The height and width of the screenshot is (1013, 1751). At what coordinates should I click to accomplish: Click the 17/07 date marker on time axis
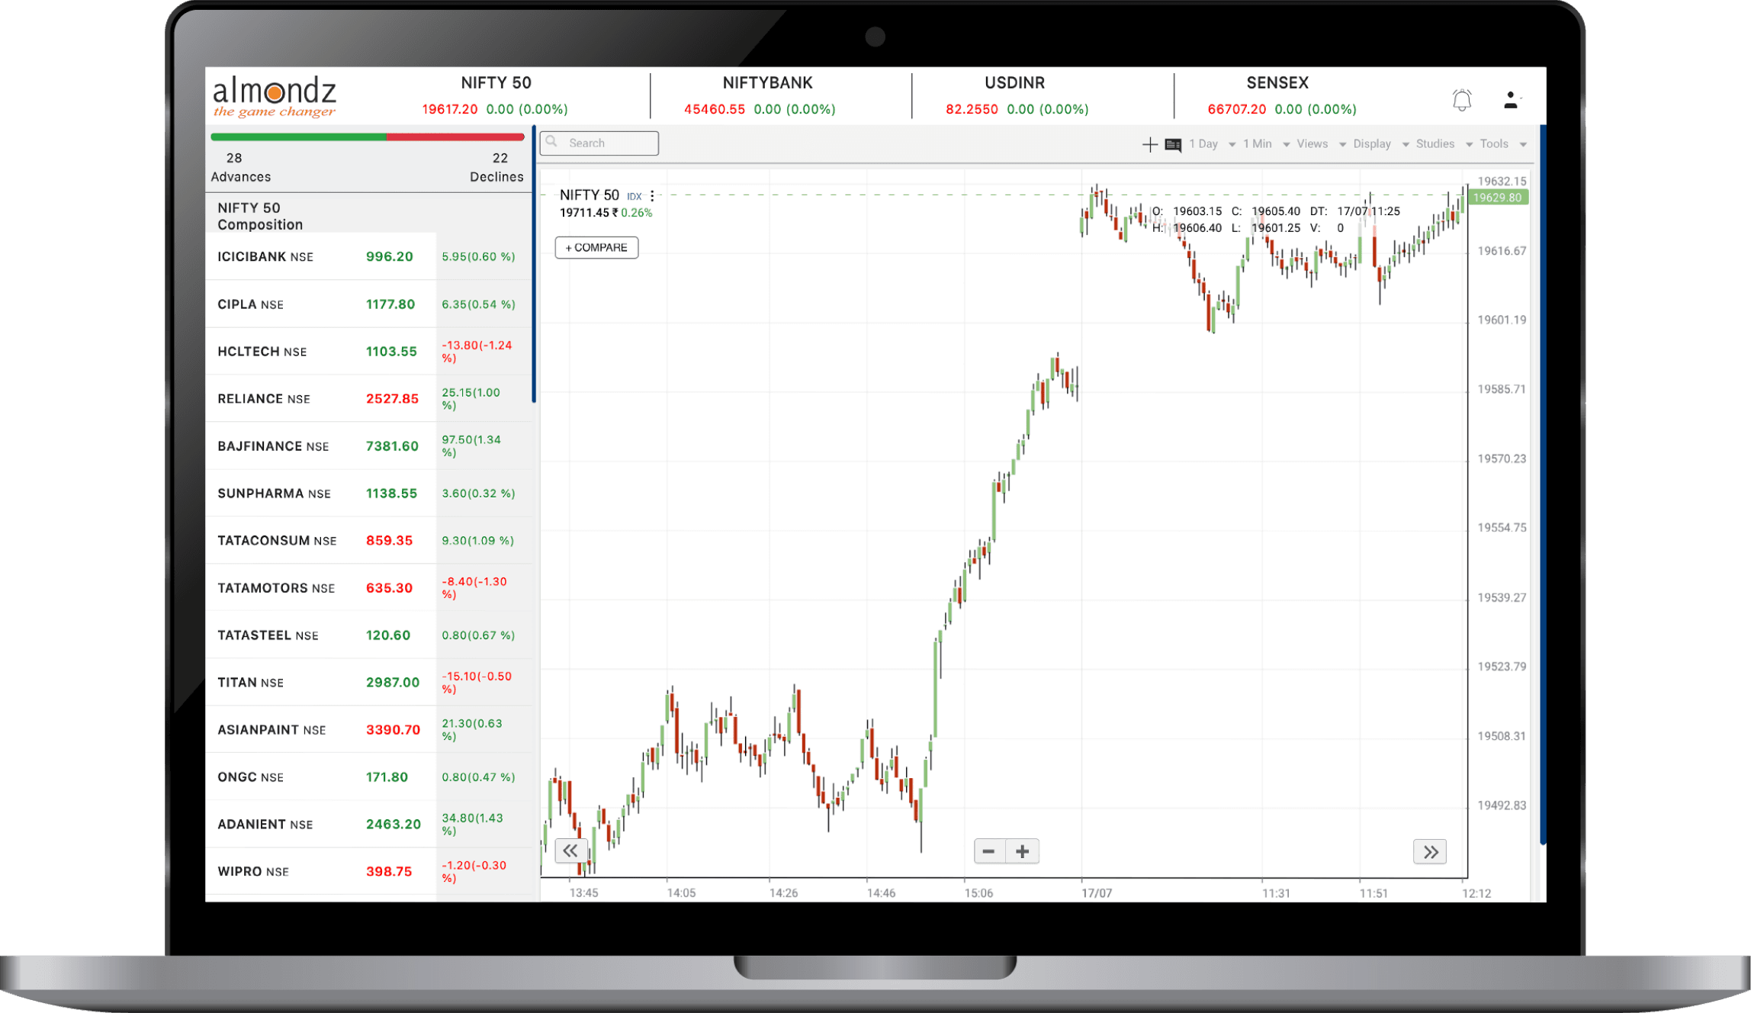1097,892
